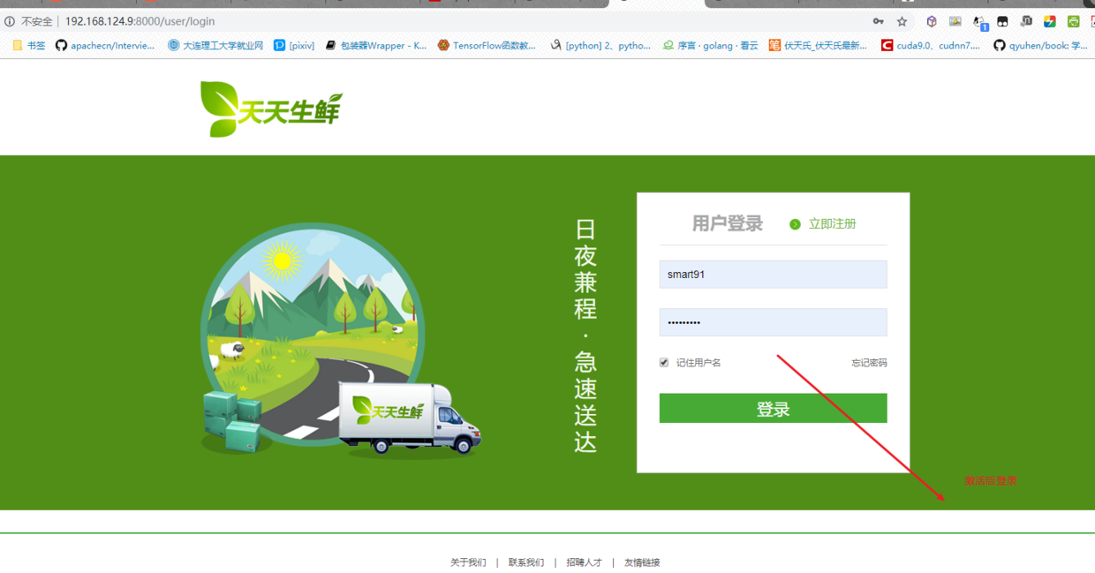Click the username field containing smart91
Viewport: 1095px width, 573px height.
tap(773, 275)
